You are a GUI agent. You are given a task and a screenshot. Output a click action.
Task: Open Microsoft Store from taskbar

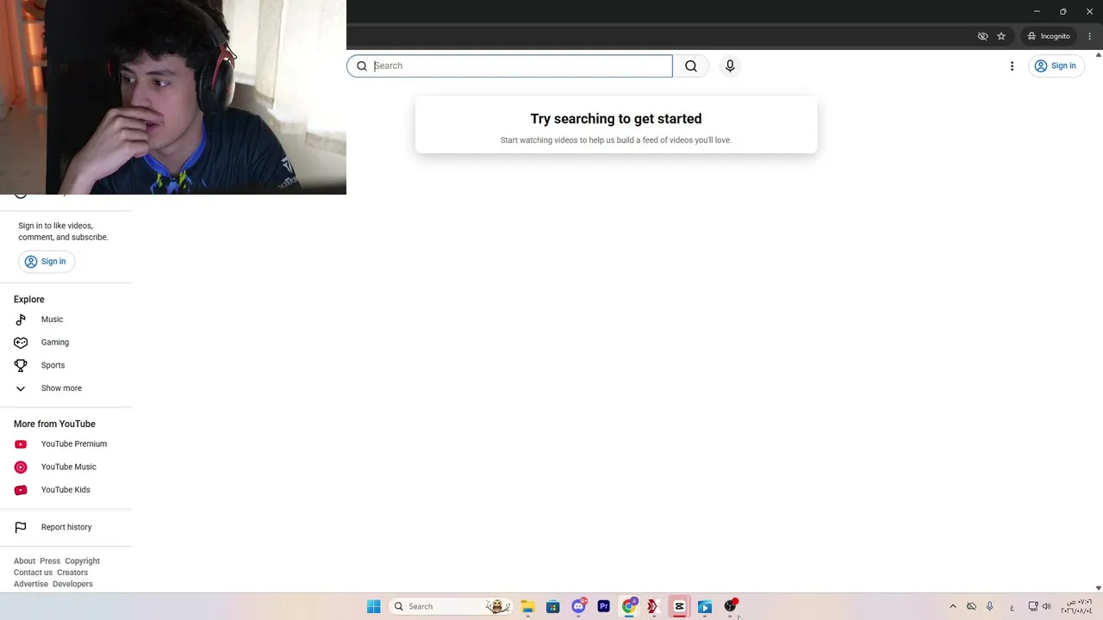pos(553,606)
